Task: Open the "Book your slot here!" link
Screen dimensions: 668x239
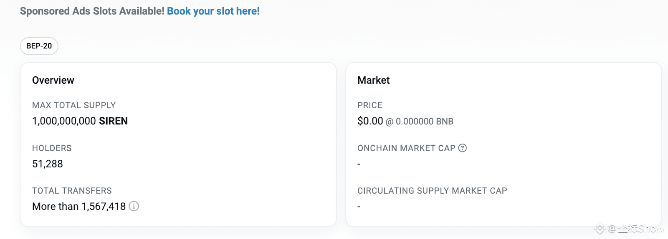Action: click(213, 11)
